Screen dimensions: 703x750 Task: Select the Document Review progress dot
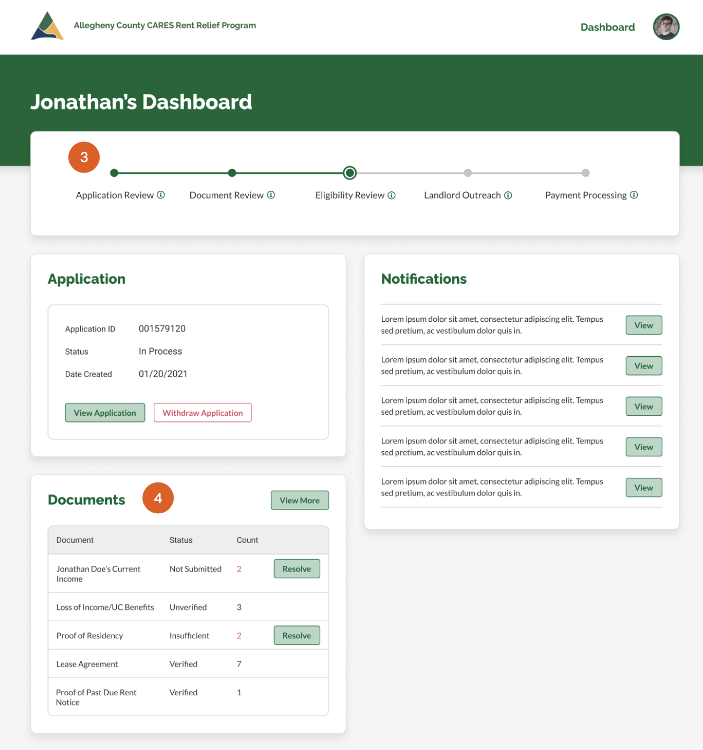click(232, 173)
